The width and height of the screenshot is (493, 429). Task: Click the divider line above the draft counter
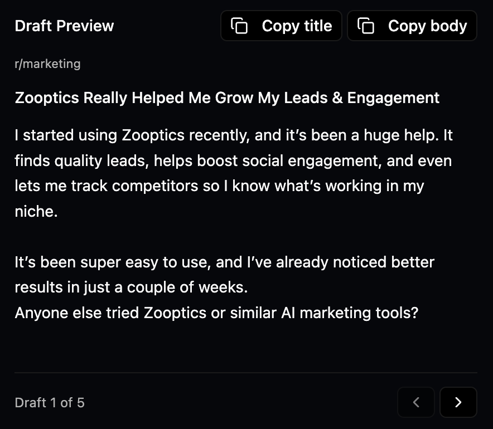click(245, 372)
